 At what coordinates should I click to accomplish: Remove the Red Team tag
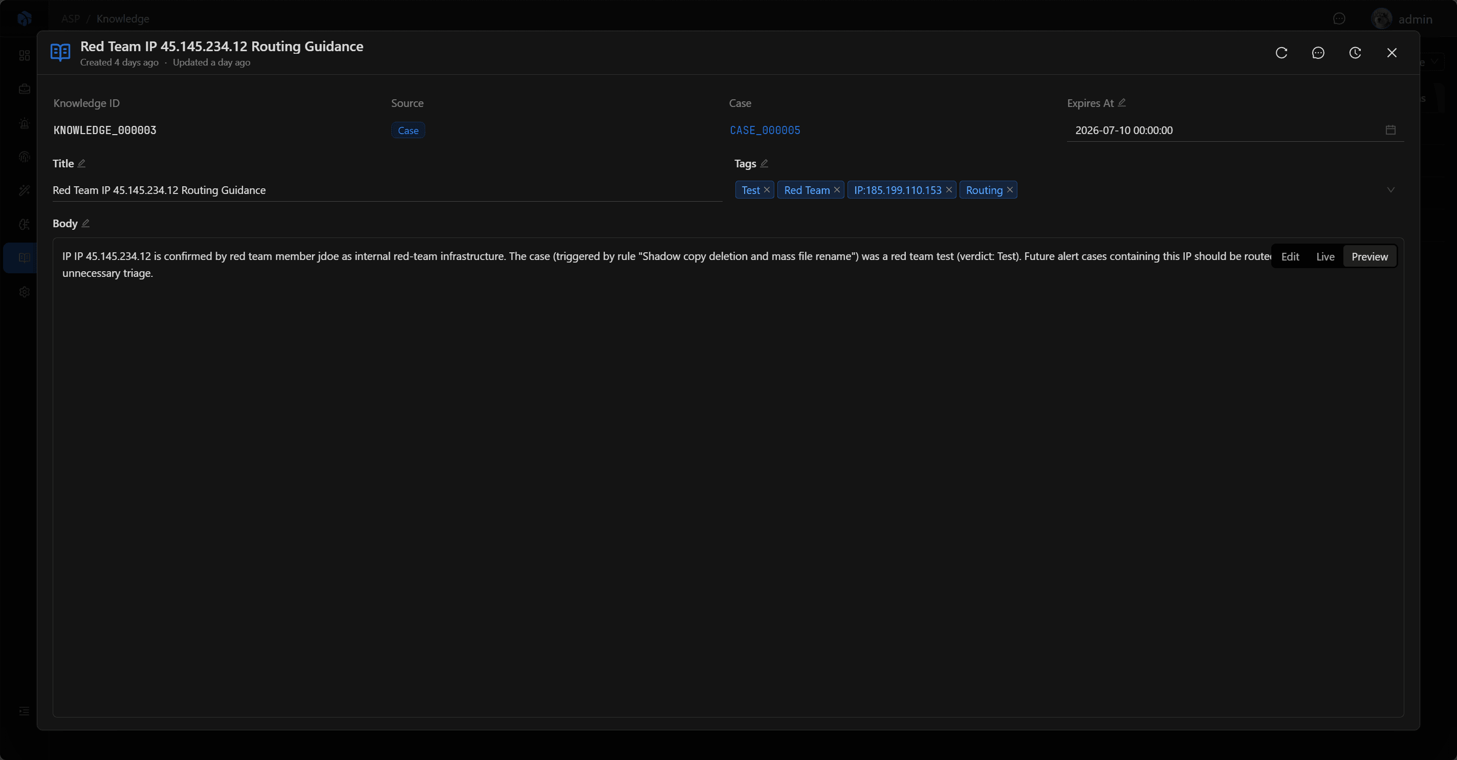click(x=837, y=190)
